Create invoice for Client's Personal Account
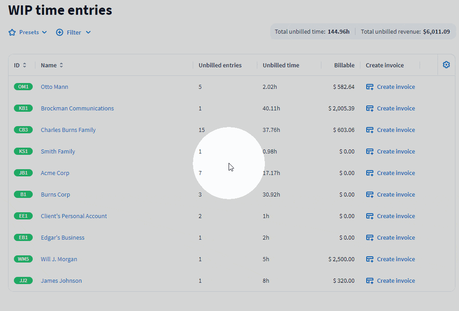This screenshot has width=459, height=311. point(395,216)
